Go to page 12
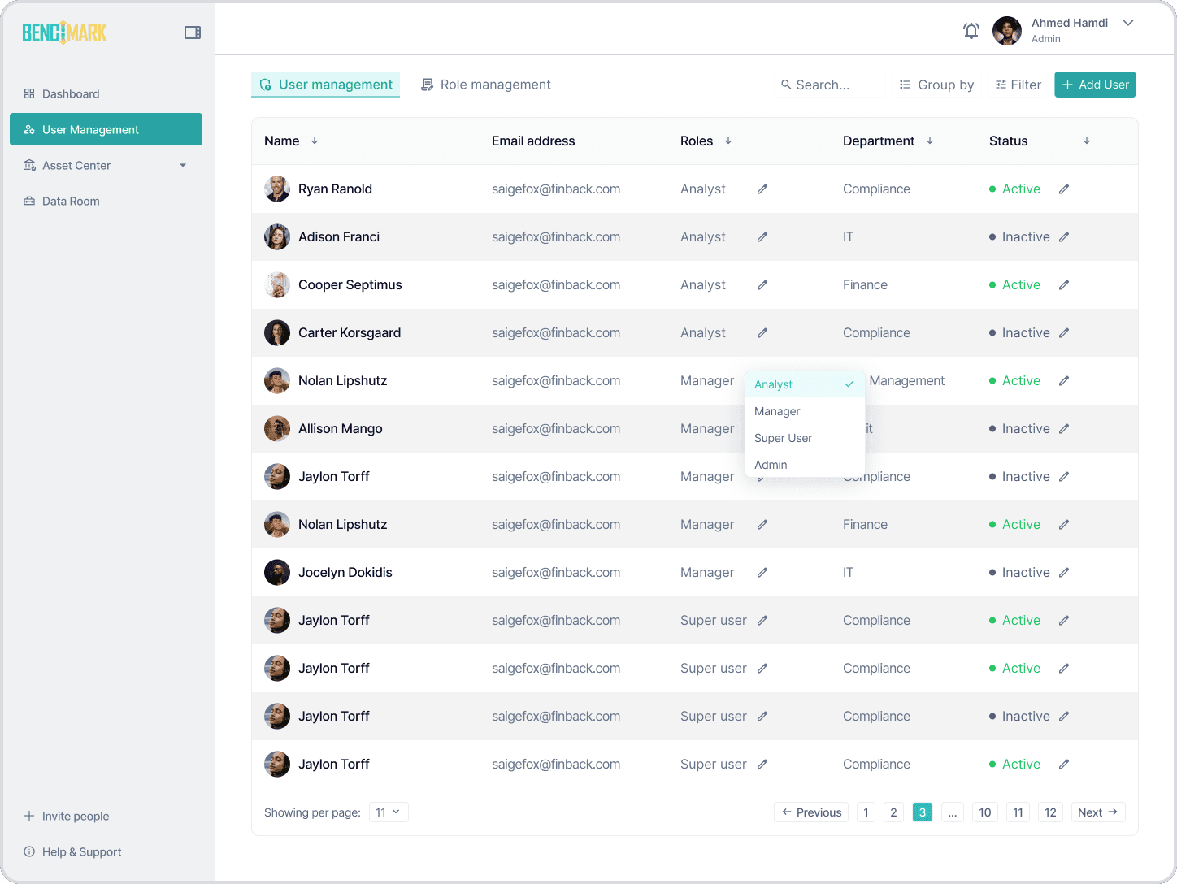This screenshot has height=884, width=1177. [x=1050, y=812]
